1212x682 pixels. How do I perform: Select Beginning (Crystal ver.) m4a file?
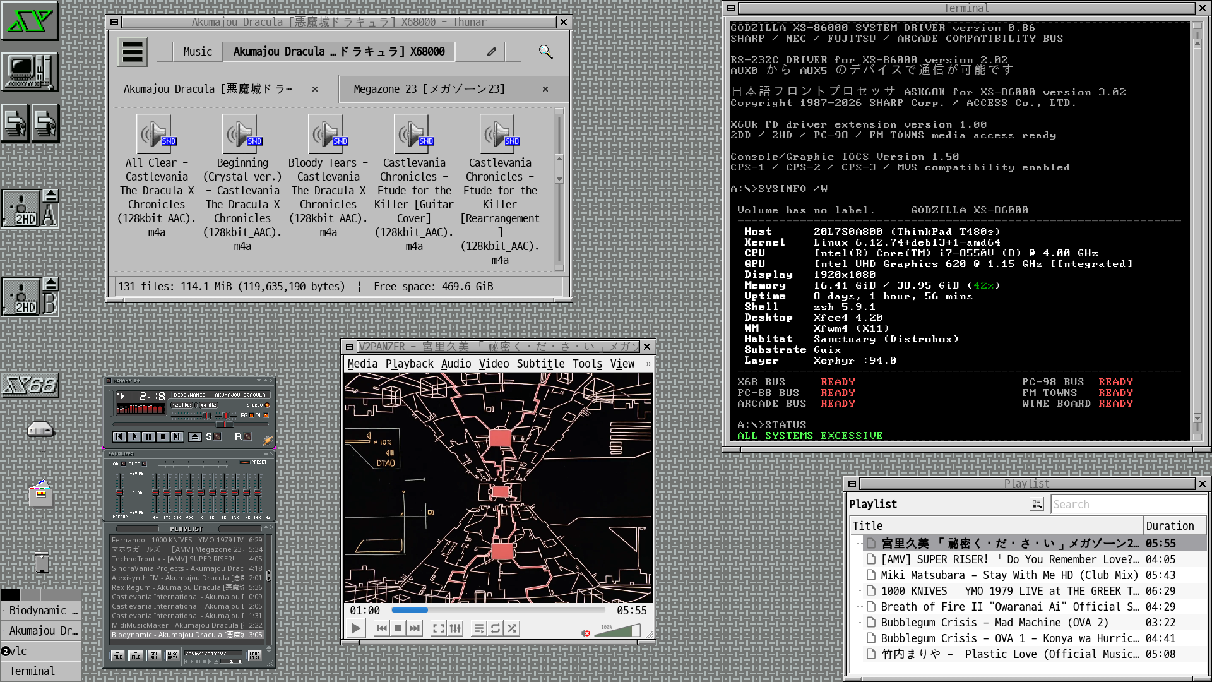[242, 183]
